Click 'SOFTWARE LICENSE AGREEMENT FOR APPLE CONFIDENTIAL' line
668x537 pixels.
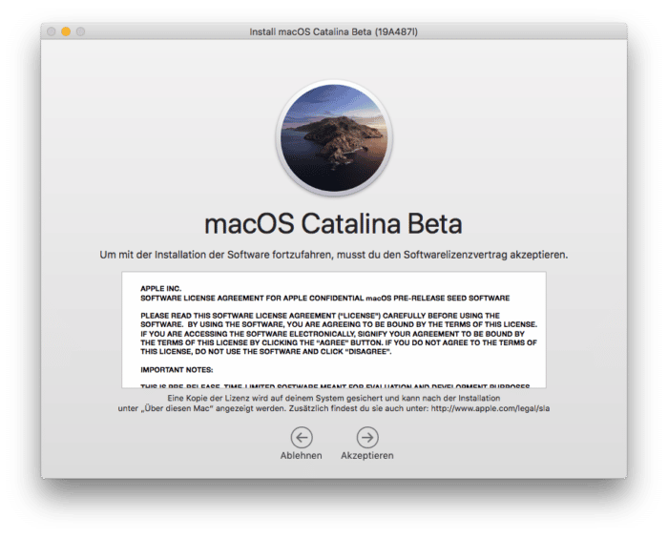(x=325, y=298)
